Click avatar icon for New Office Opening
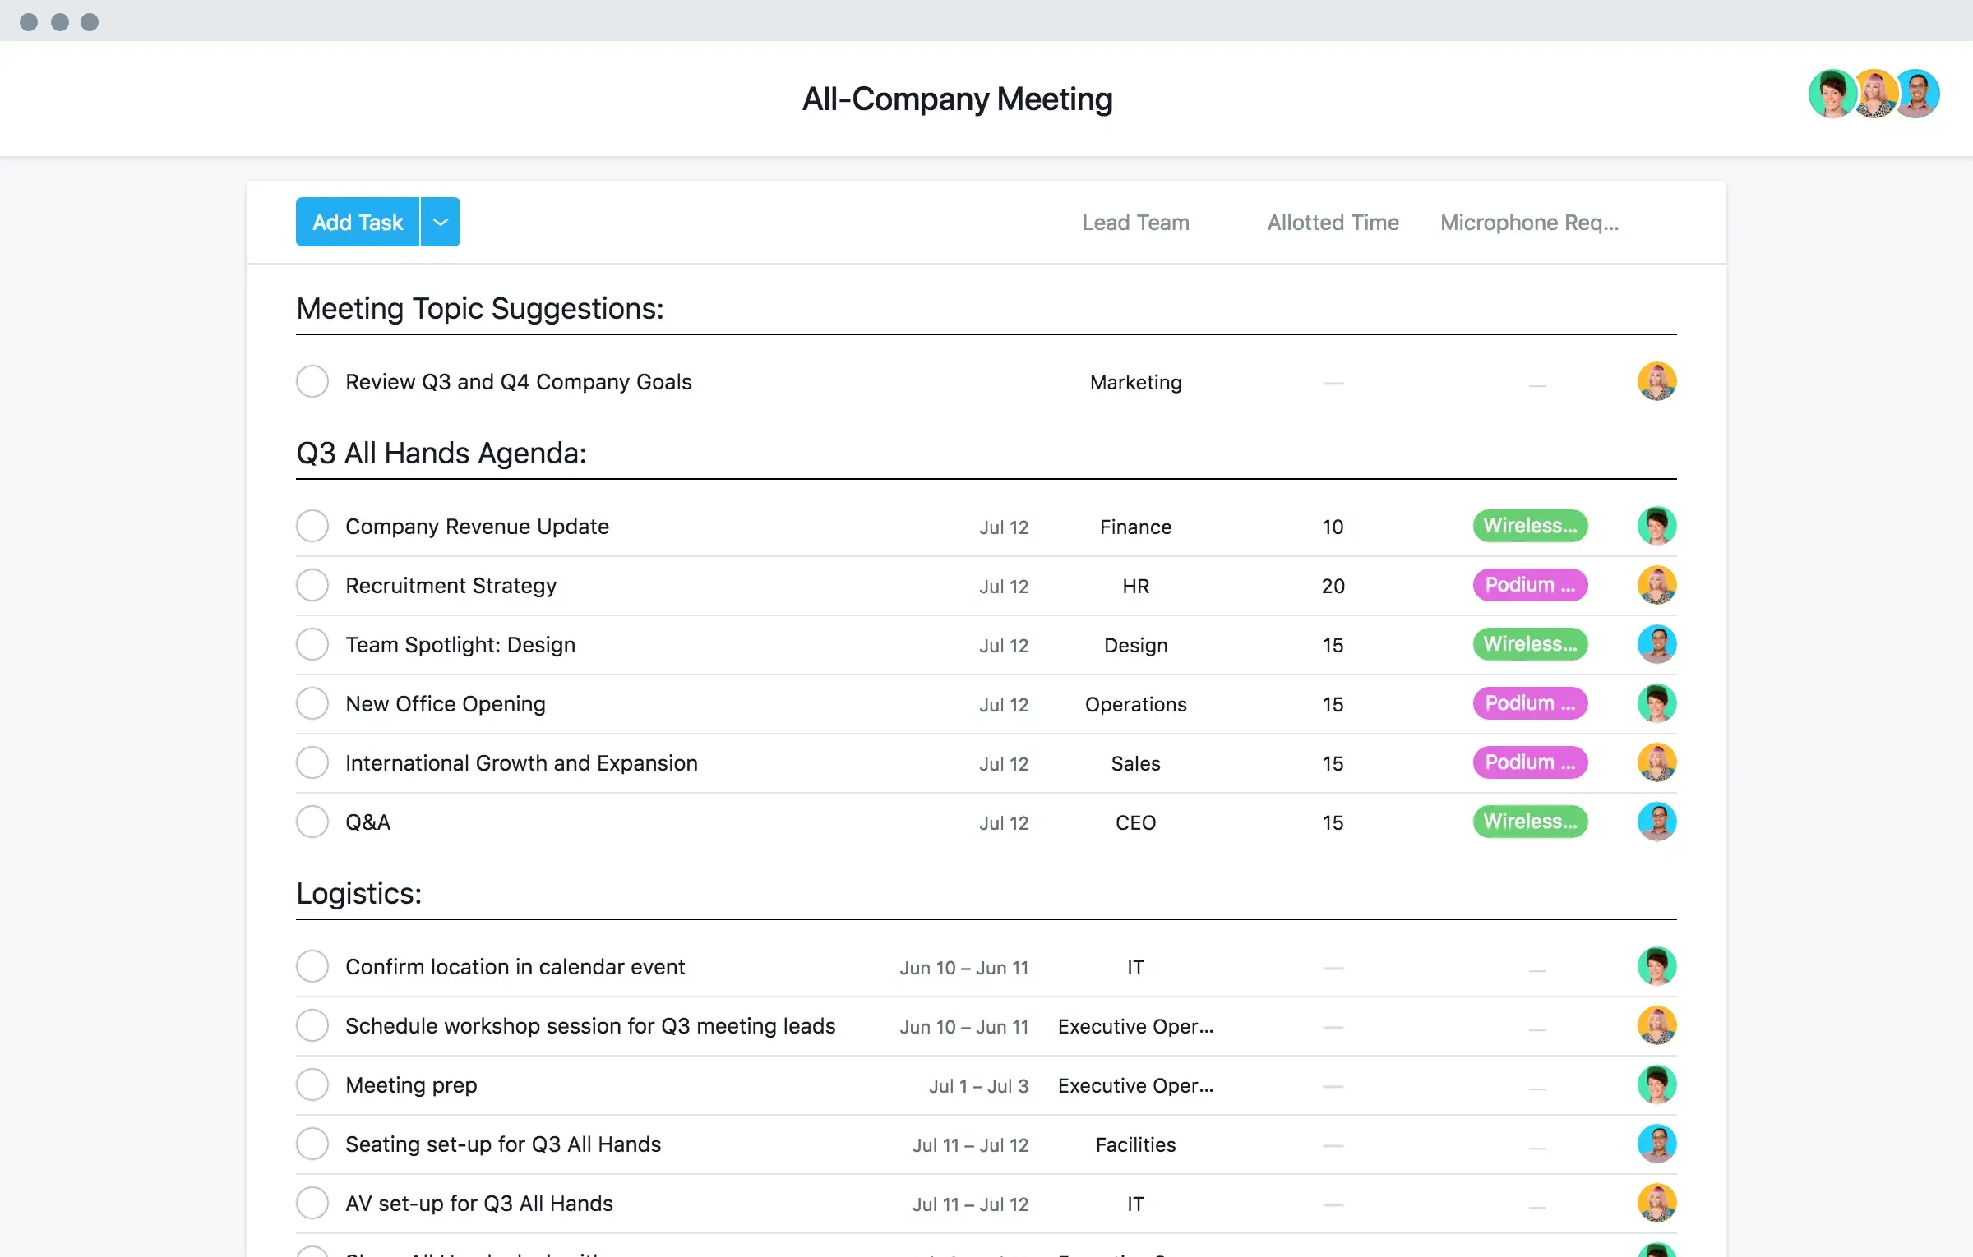Viewport: 1973px width, 1257px height. (x=1656, y=702)
